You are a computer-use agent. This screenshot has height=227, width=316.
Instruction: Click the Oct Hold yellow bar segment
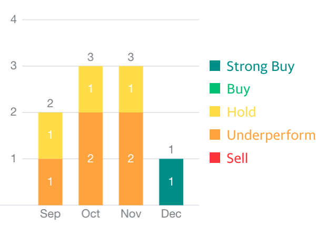(x=91, y=89)
